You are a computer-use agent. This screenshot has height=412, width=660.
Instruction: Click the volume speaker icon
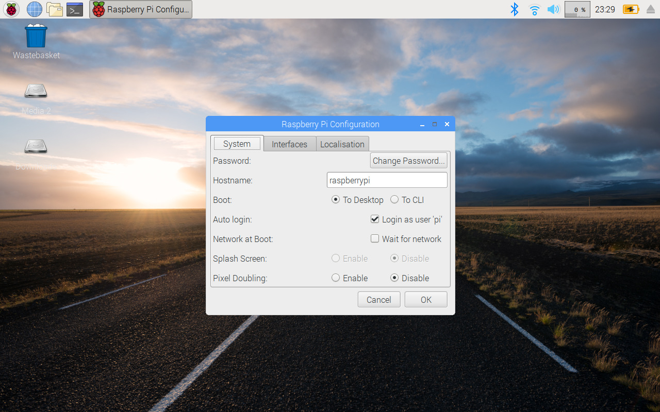553,9
